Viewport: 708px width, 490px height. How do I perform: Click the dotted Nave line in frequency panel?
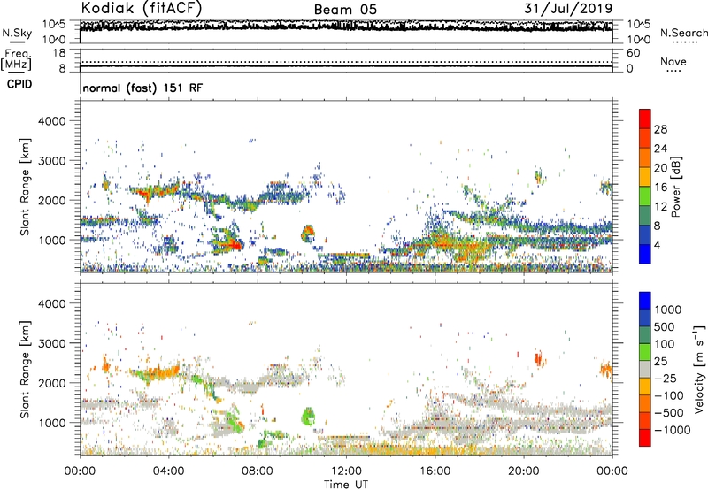[x=346, y=62]
